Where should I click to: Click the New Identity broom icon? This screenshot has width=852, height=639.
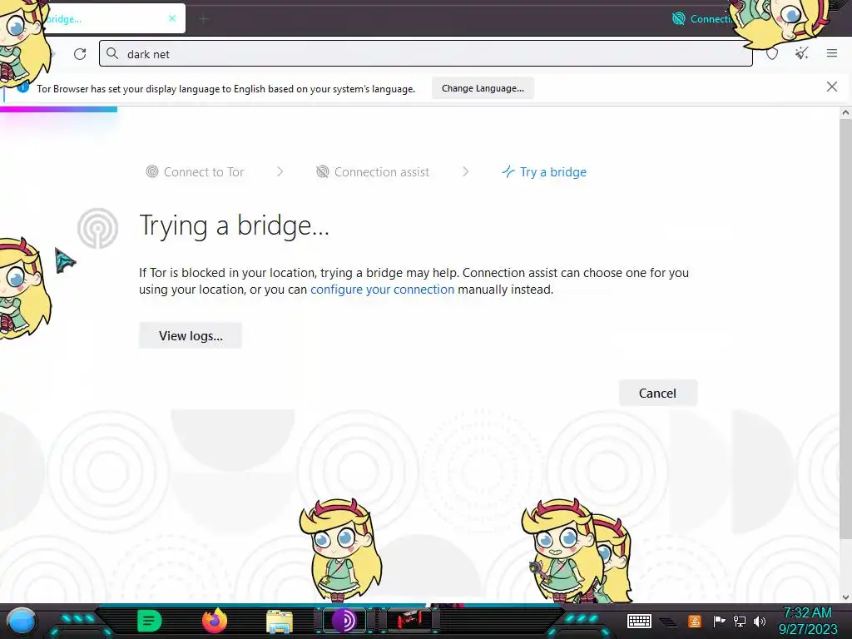(x=801, y=52)
